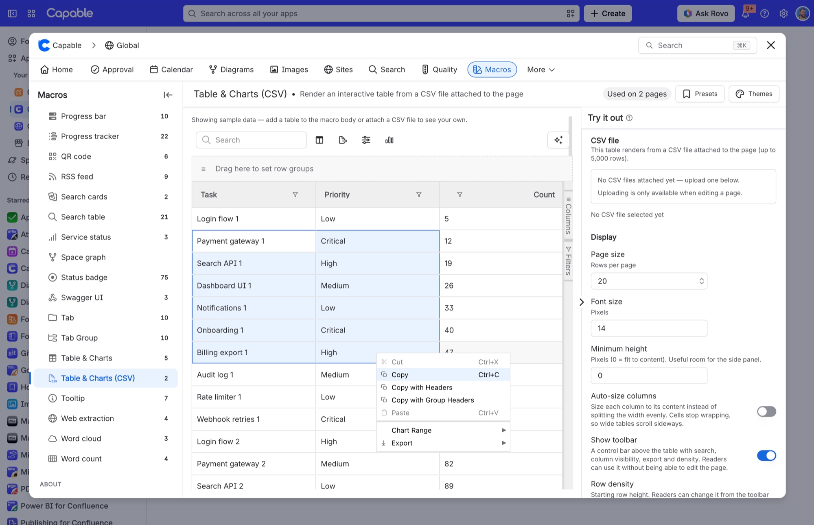Click the Themes button
Viewport: 814px width, 525px height.
[x=754, y=94]
